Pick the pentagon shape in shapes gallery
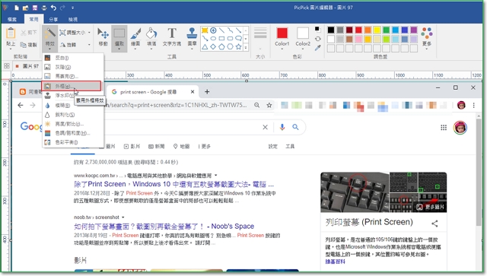Viewport: 487px width, 276px height. [x=221, y=47]
